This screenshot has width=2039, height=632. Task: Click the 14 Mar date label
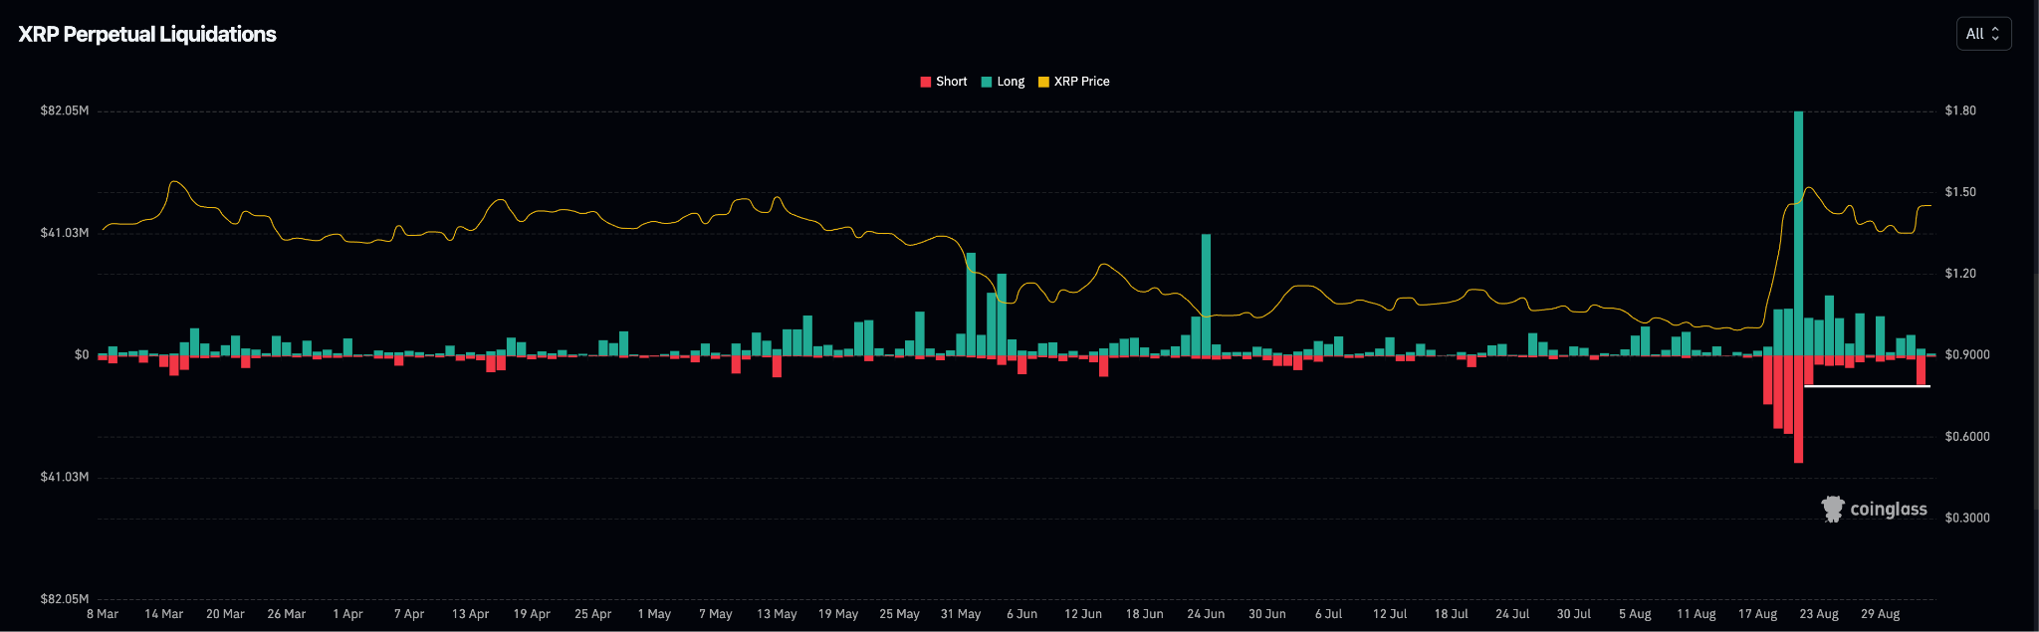[x=164, y=614]
